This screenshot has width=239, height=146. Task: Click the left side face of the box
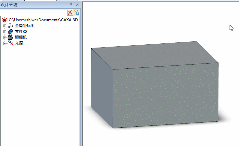(x=102, y=88)
